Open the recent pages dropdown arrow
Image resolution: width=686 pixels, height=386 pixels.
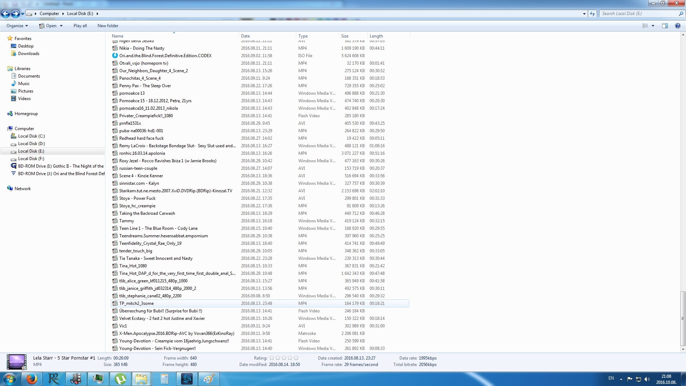(23, 14)
